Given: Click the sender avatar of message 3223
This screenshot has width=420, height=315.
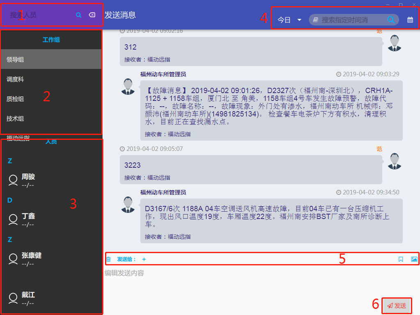Looking at the screenshot, I should pos(395,161).
